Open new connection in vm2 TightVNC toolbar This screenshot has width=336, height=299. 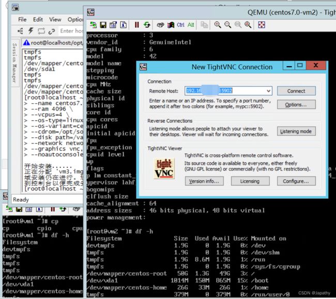(x=93, y=25)
